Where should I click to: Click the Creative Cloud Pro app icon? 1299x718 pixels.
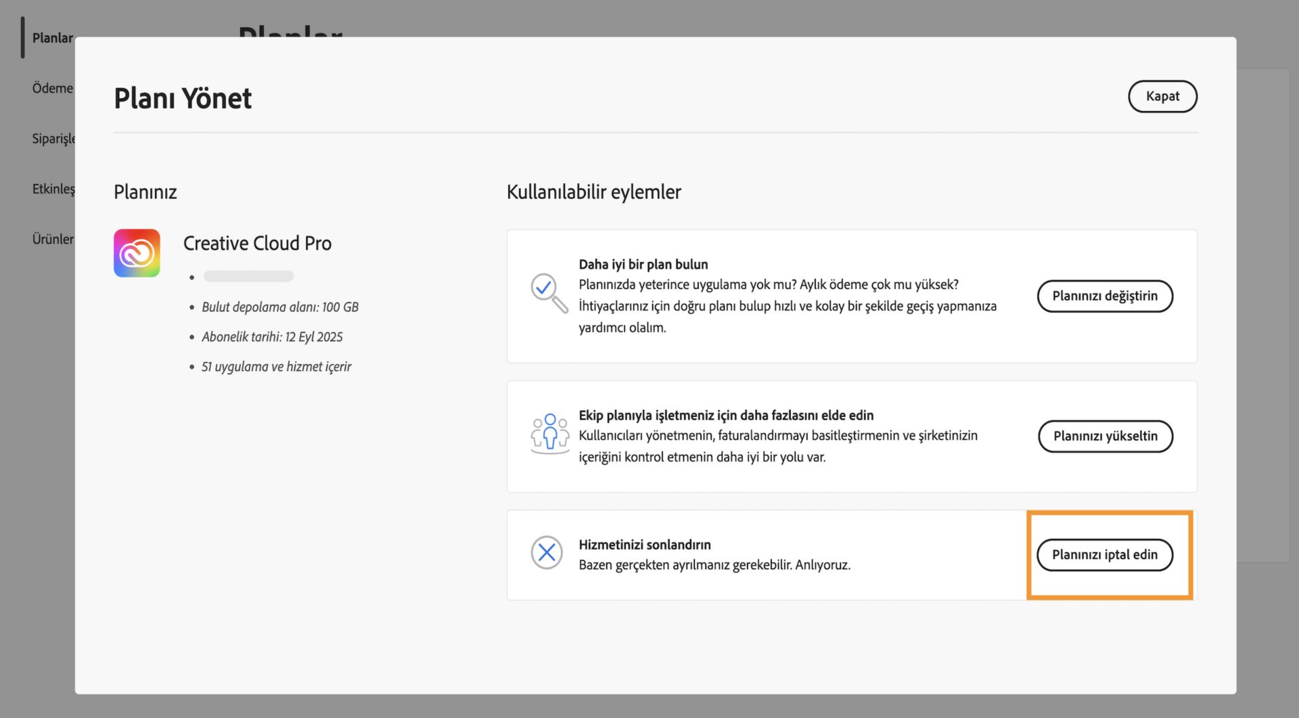[137, 252]
